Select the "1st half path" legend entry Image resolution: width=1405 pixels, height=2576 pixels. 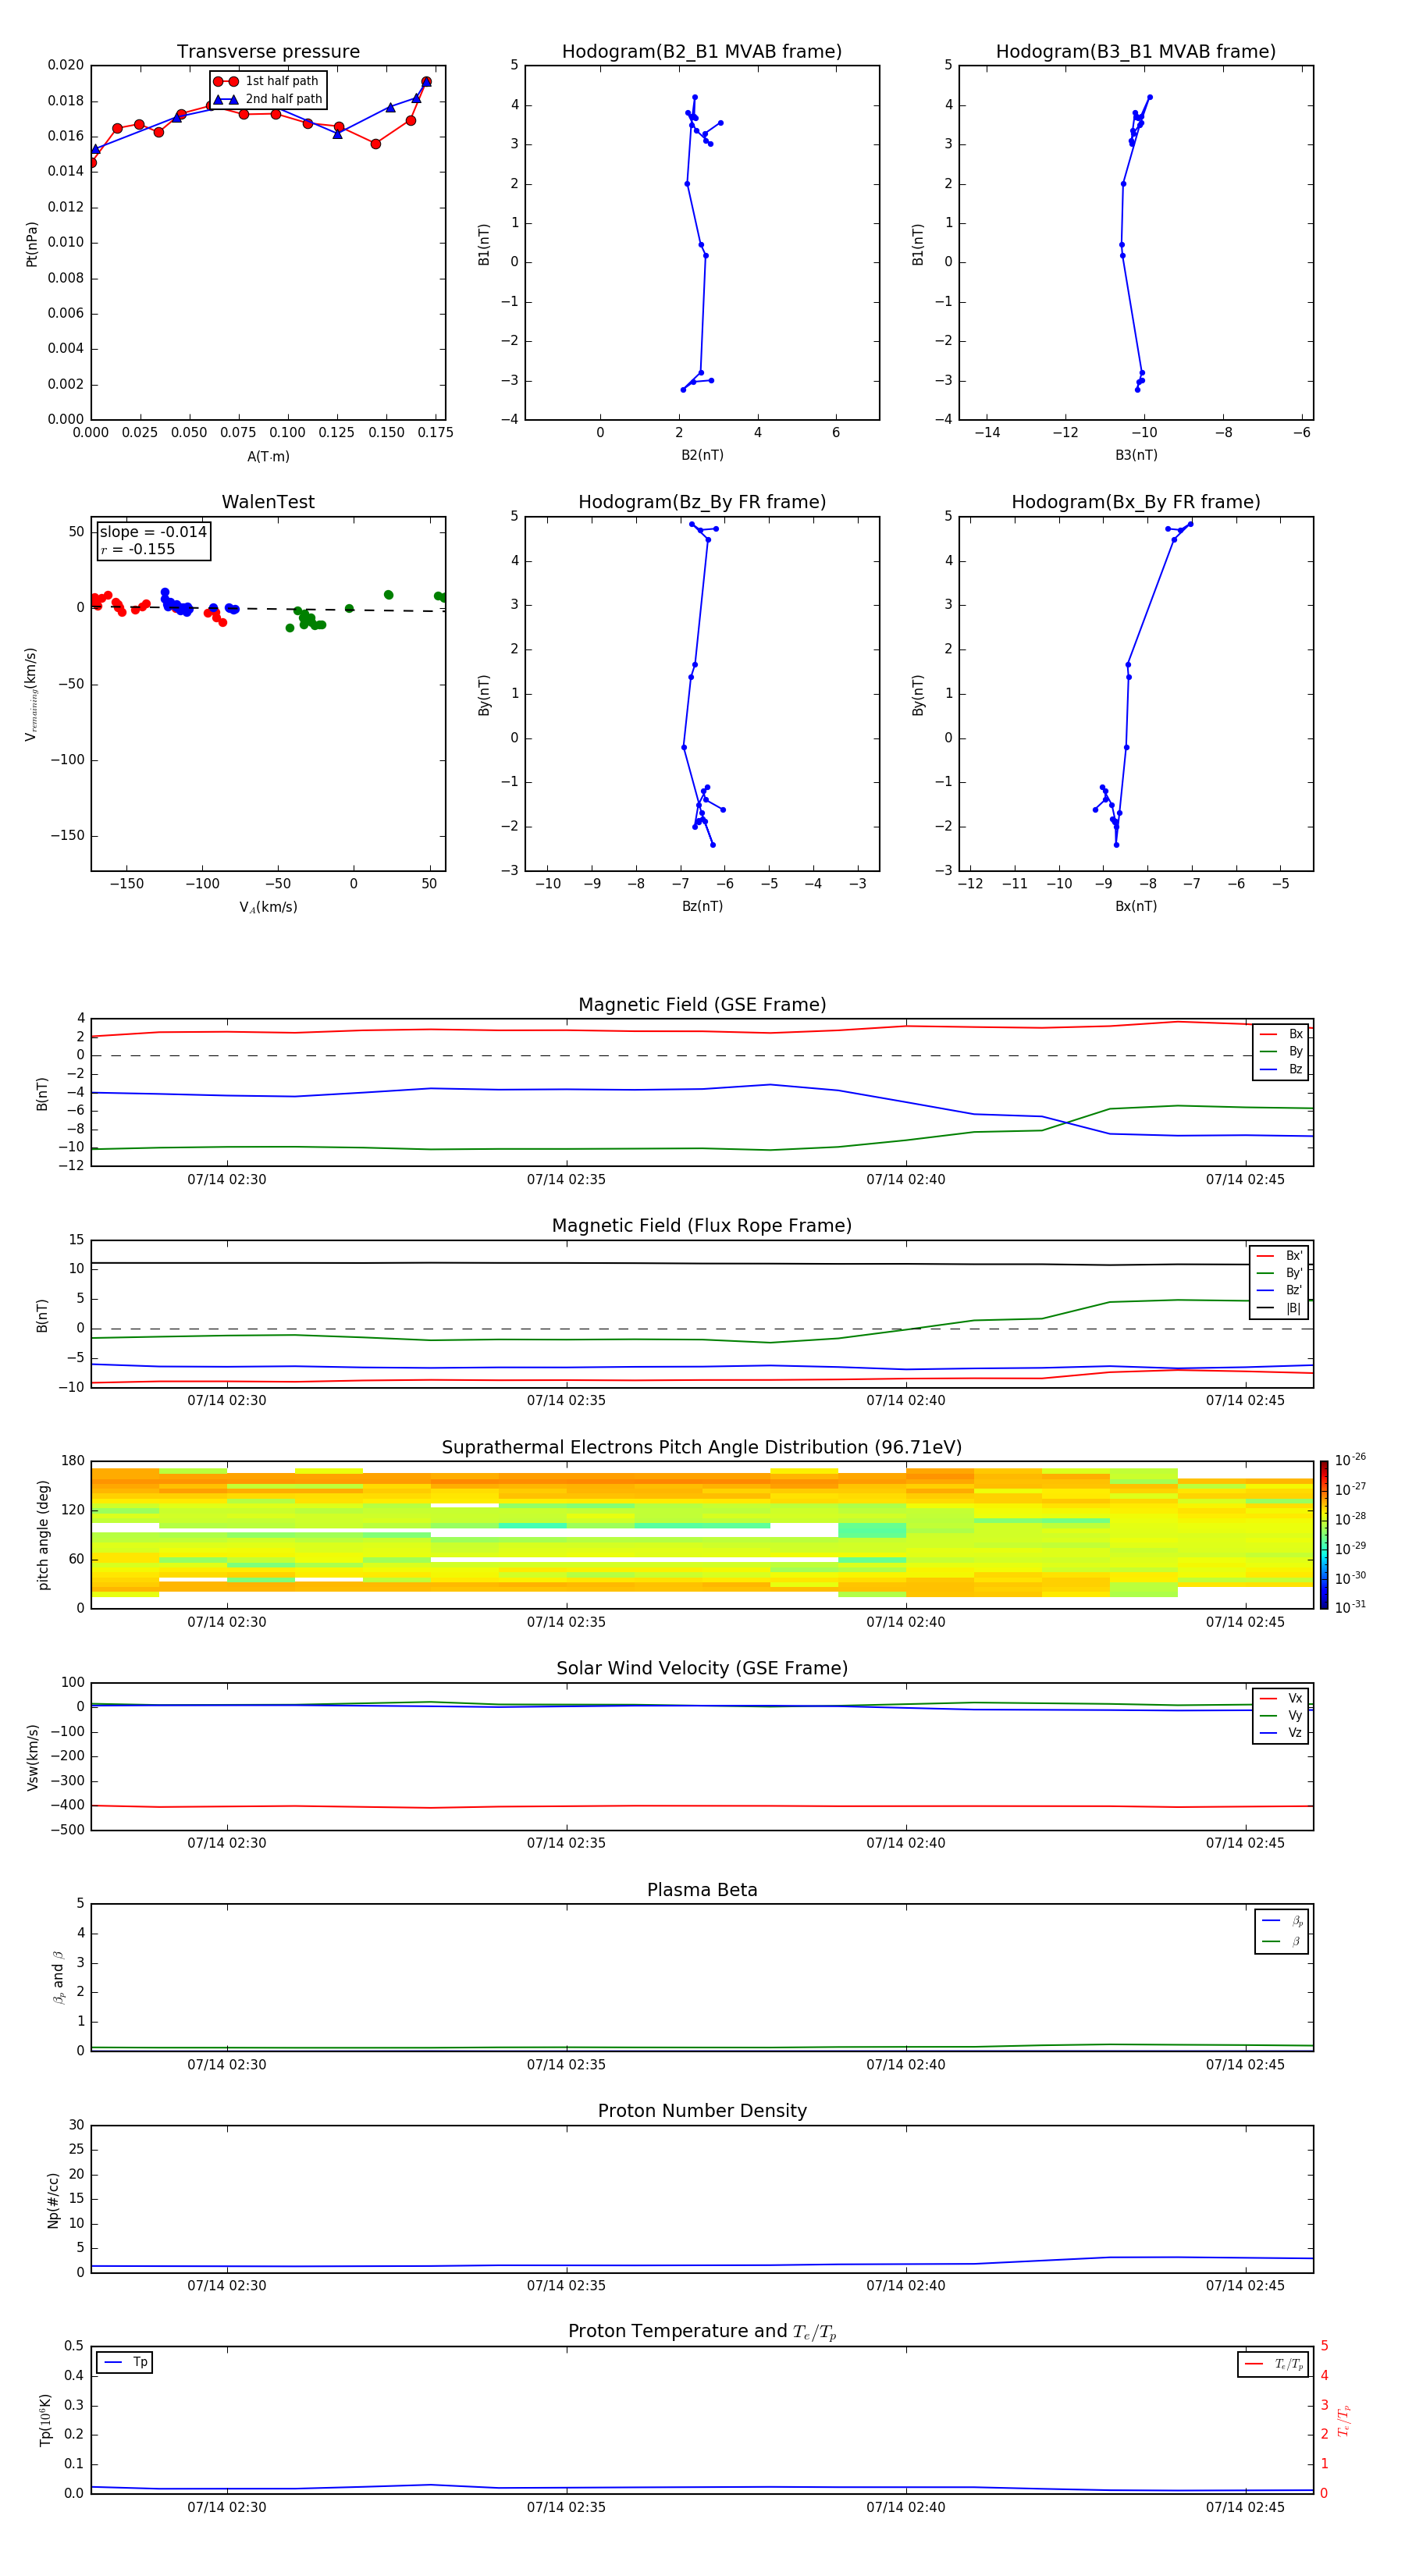267,81
